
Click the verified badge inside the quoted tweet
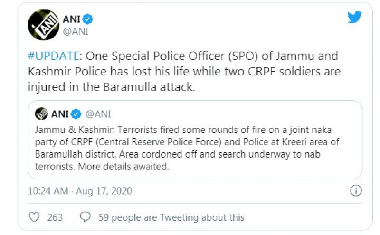pyautogui.click(x=76, y=114)
